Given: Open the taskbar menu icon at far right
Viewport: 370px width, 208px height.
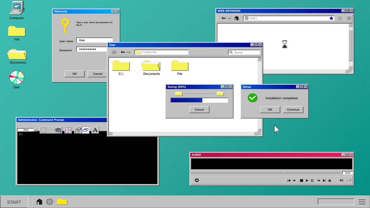Looking at the screenshot, I should [x=362, y=202].
